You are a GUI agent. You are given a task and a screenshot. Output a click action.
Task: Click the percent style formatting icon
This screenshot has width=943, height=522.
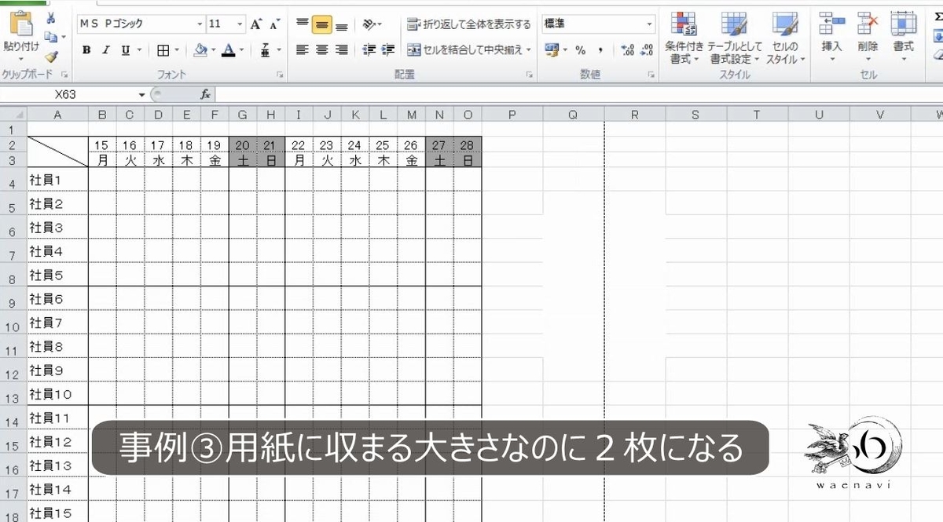tap(578, 49)
